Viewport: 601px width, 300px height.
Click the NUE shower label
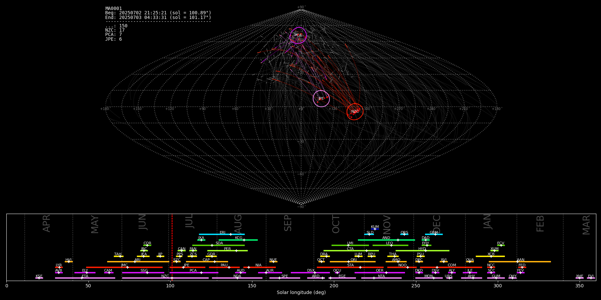[x=273, y=260]
